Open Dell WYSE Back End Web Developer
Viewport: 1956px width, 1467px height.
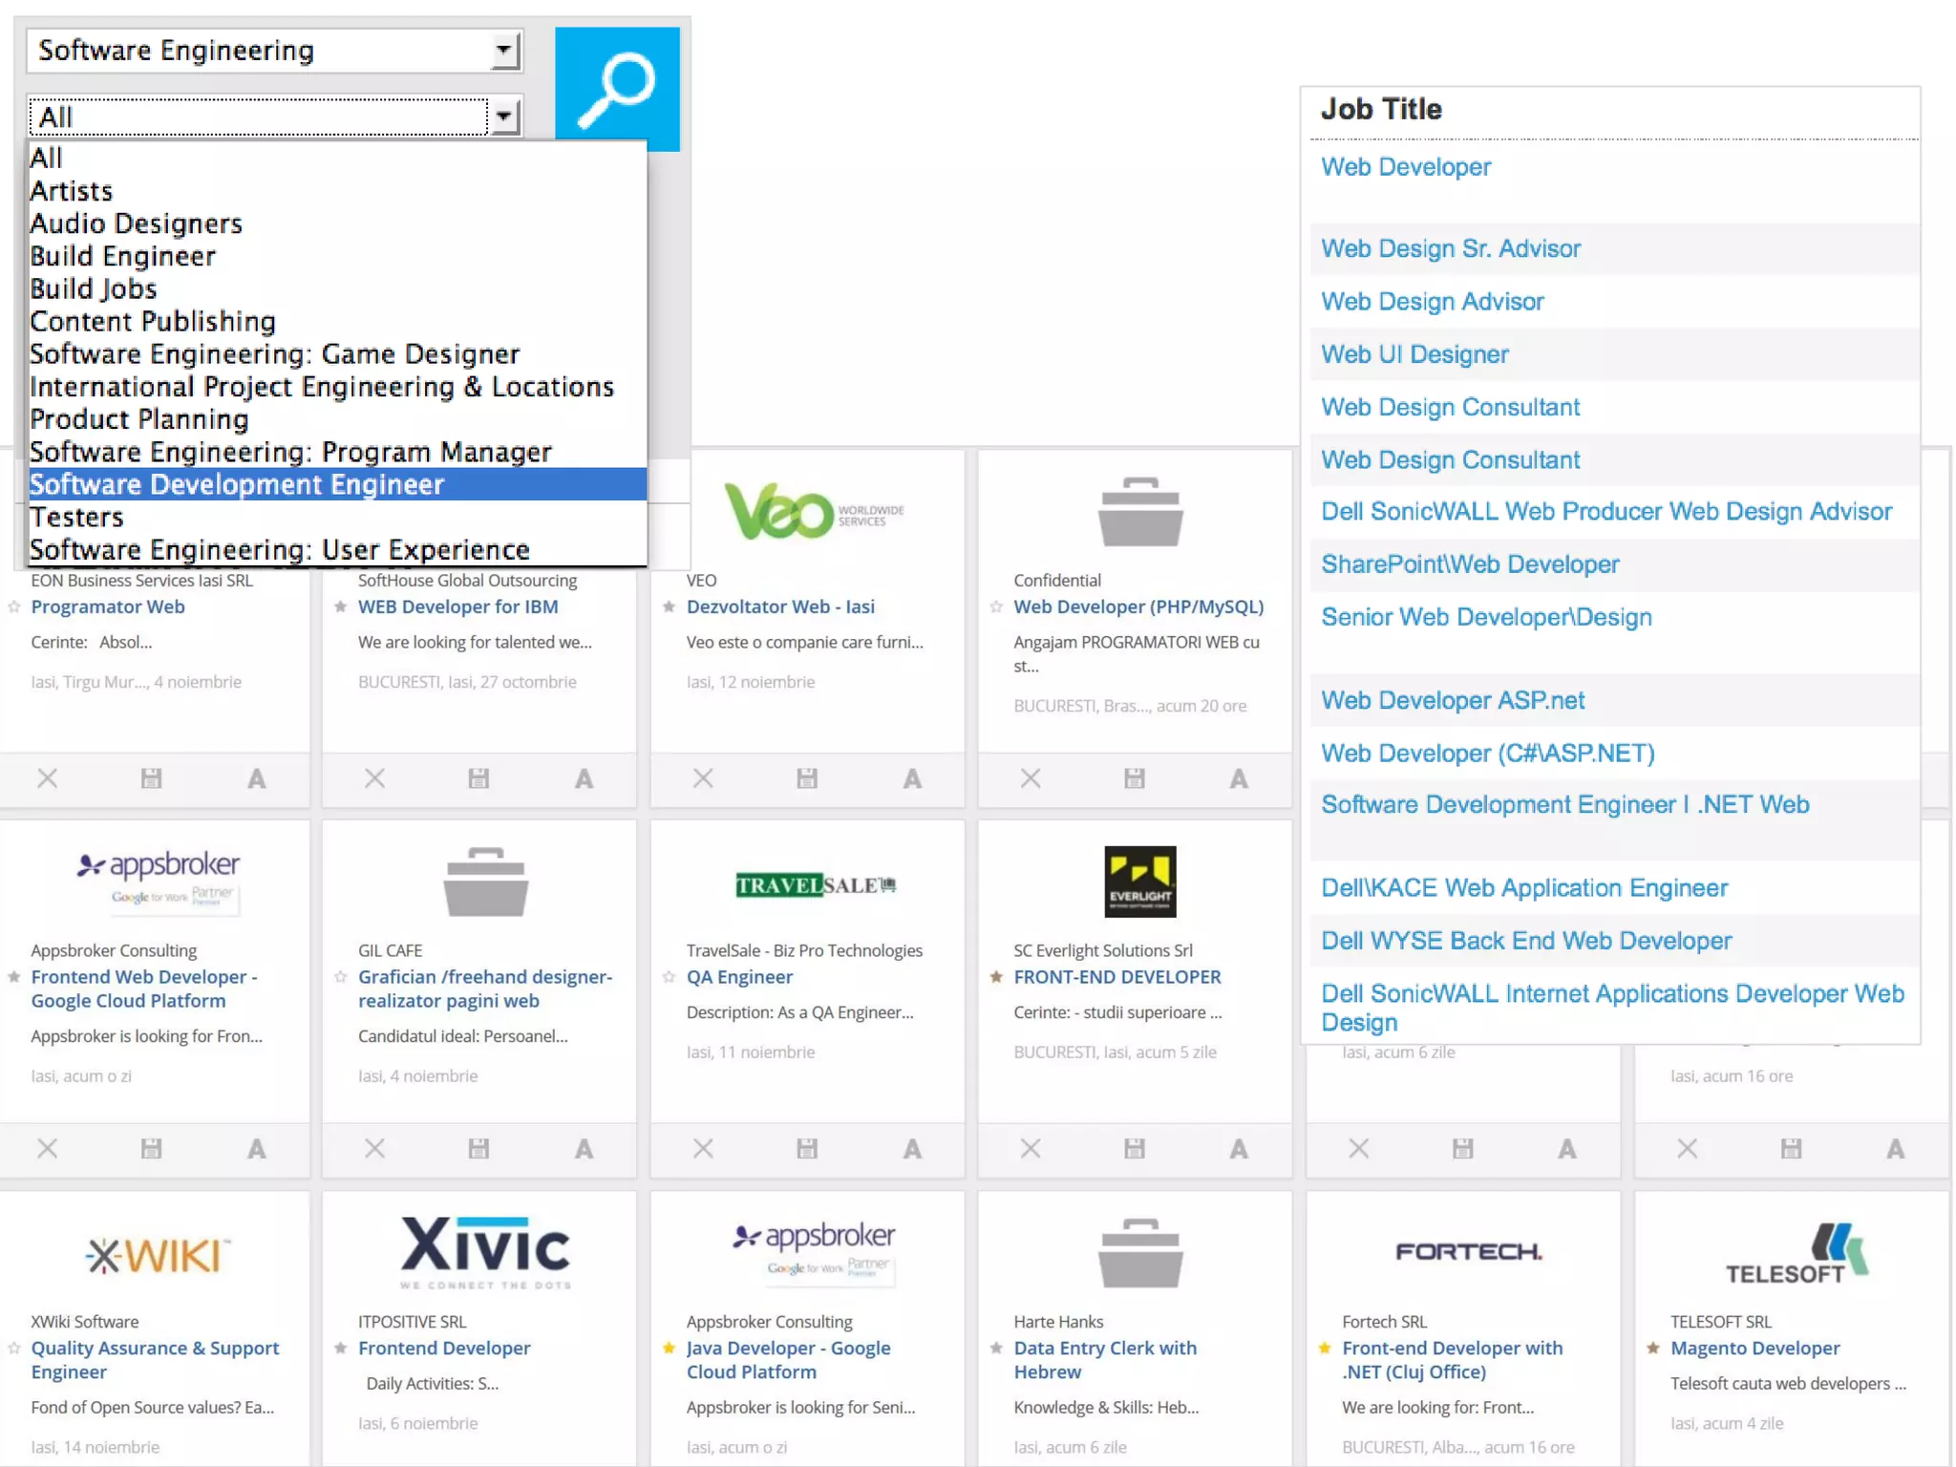tap(1525, 941)
